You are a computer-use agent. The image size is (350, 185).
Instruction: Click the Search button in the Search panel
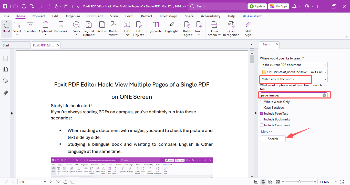click(273, 139)
